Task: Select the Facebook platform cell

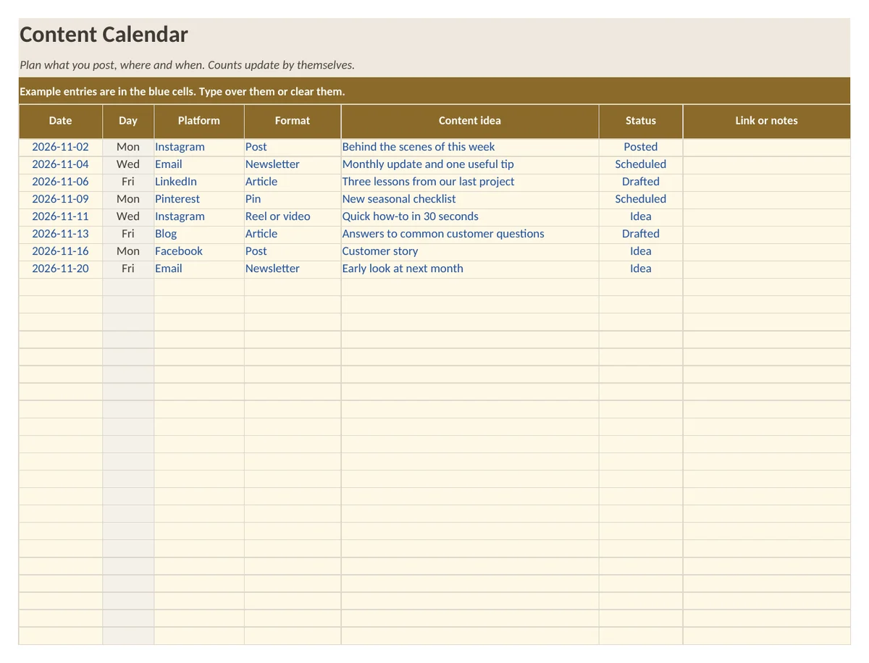Action: pyautogui.click(x=199, y=251)
